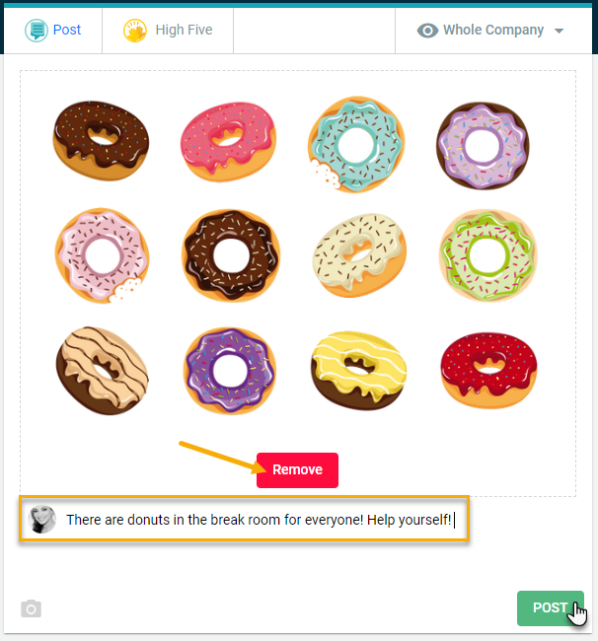This screenshot has width=598, height=641.
Task: Click the lavender frosted donut top-right
Action: [483, 146]
